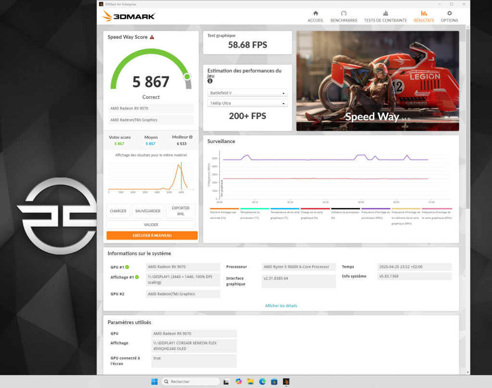Open the 1440p Ultra resolution dropdown
This screenshot has height=388, width=492.
point(247,103)
